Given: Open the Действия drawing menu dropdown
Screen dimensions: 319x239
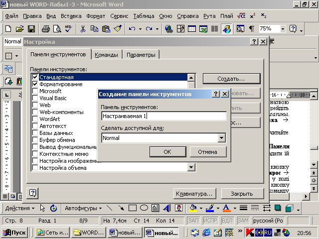Looking at the screenshot, I should [20, 208].
